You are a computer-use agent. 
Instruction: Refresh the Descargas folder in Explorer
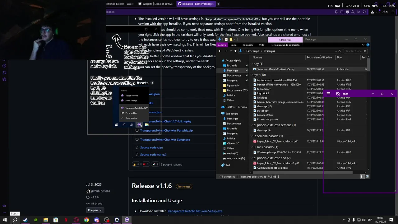[x=340, y=51]
